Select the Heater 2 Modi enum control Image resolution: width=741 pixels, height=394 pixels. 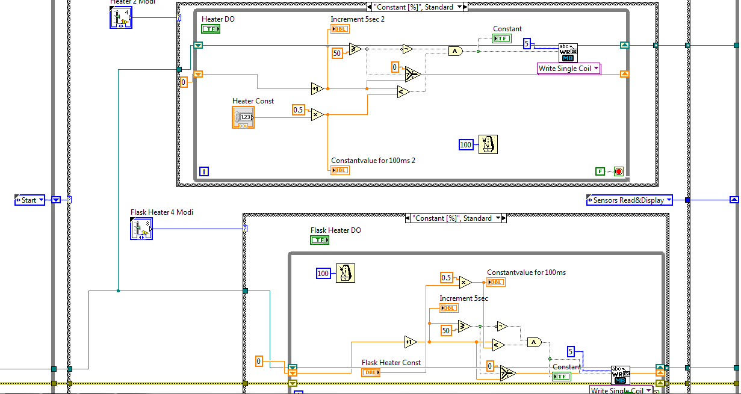120,18
